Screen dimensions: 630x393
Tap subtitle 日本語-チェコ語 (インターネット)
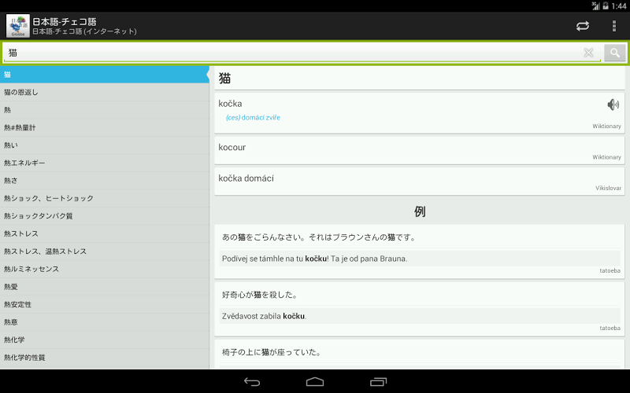pyautogui.click(x=84, y=31)
